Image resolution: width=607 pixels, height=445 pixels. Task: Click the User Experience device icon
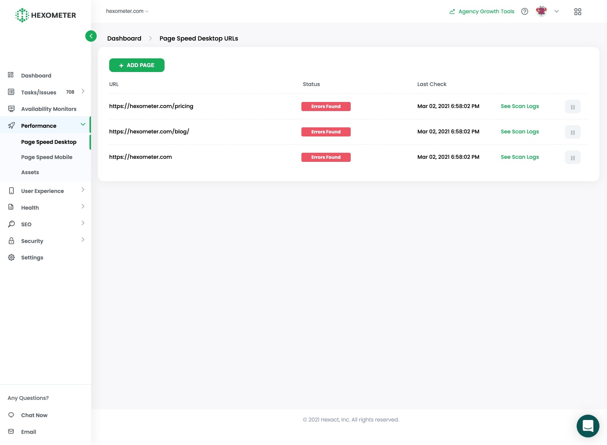[11, 191]
